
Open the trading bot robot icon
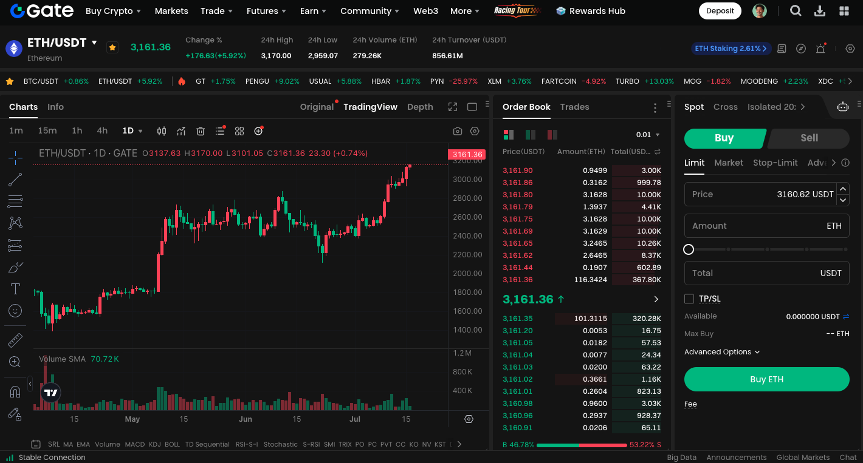843,107
